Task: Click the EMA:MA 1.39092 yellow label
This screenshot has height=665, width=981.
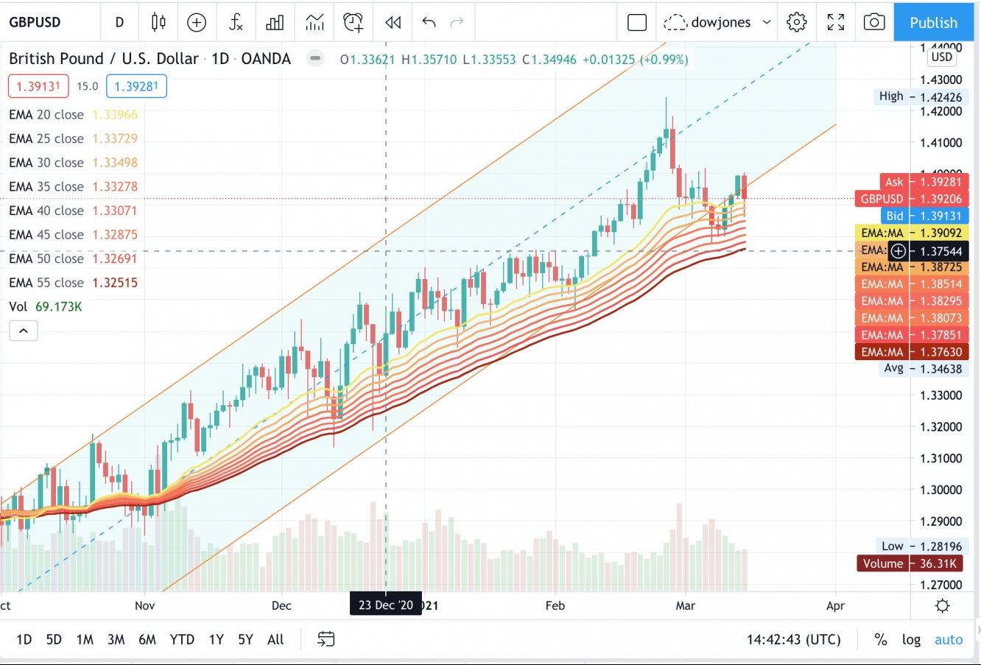Action: (x=912, y=233)
